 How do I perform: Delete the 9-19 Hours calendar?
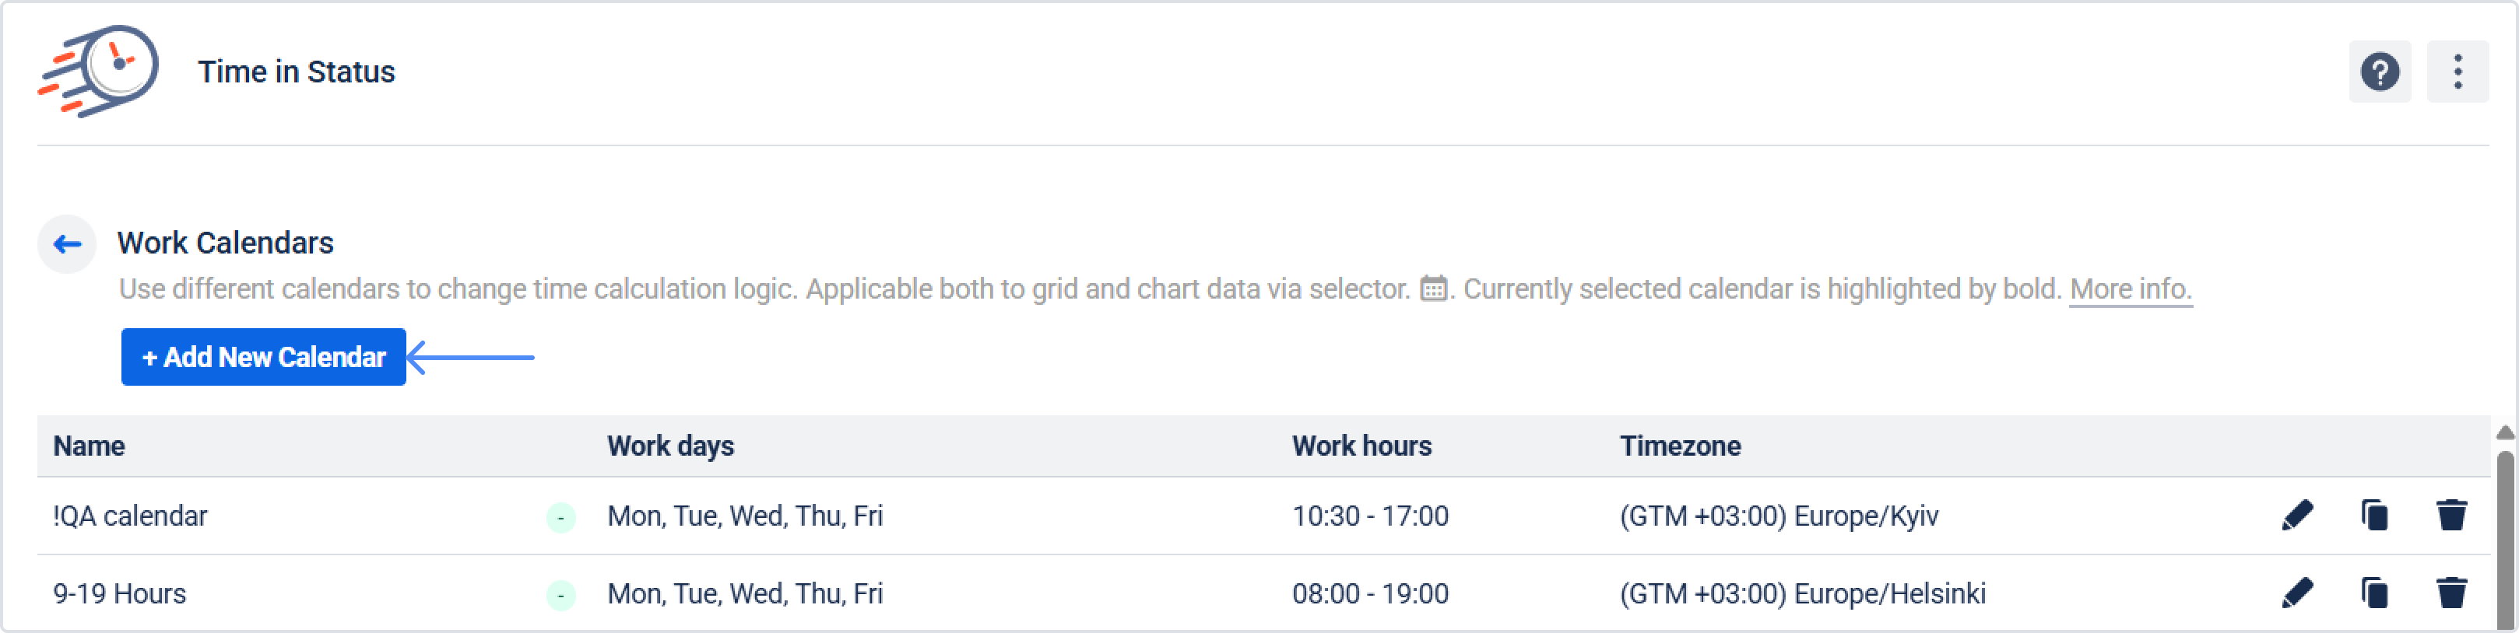(x=2450, y=593)
